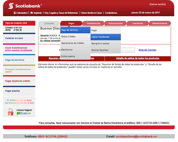Viewport: 178px width, 142px height.
Task: Open Alias de Cuentas link
Action: 147,50
